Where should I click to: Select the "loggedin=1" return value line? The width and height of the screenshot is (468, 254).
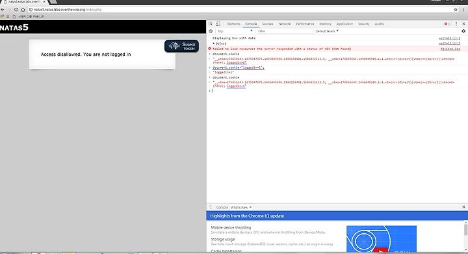point(223,73)
